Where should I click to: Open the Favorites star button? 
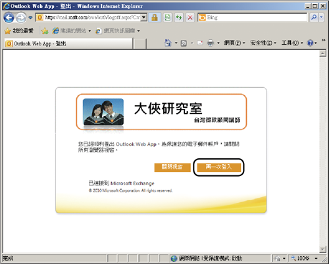pos(19,31)
